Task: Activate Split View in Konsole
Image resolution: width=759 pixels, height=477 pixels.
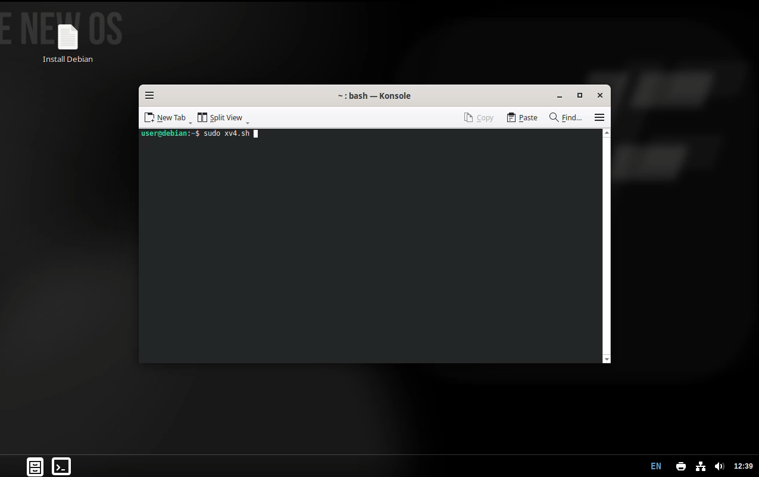Action: point(220,117)
